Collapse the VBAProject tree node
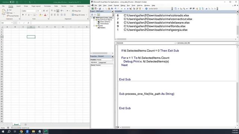The height and width of the screenshot is (134, 239). [x=92, y=18]
